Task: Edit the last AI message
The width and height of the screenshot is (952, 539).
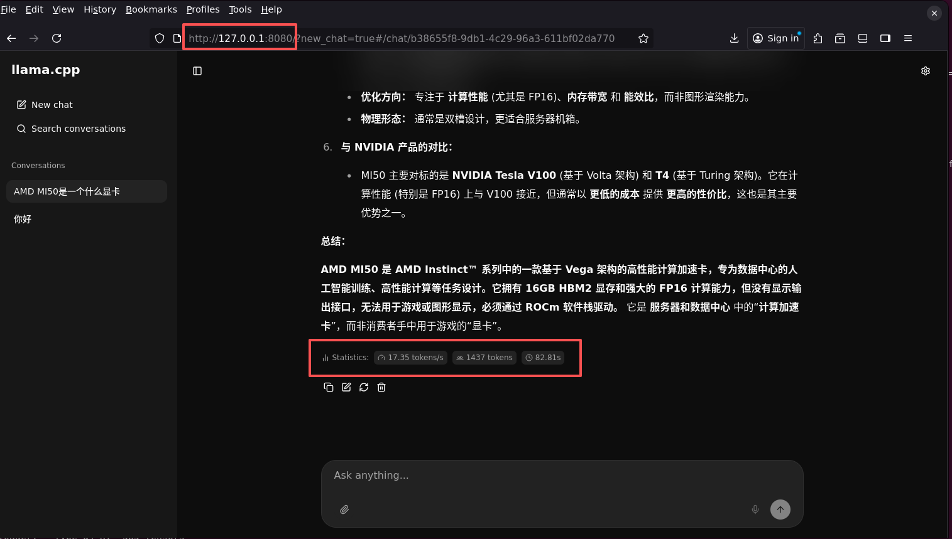Action: [x=346, y=387]
